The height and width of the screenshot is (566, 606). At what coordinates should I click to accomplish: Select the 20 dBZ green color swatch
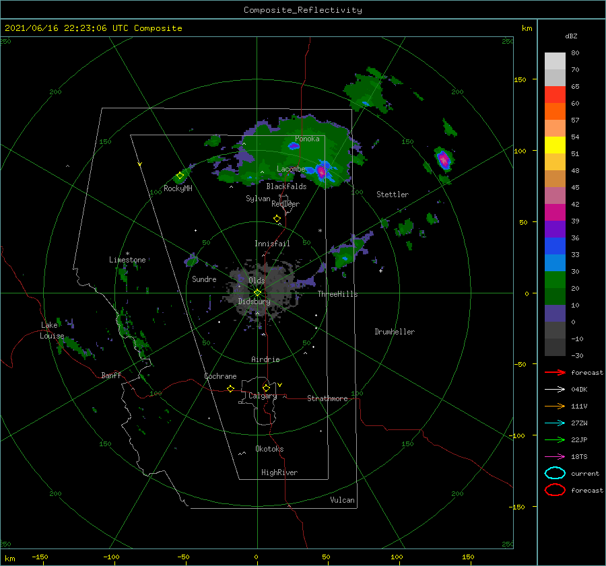pyautogui.click(x=555, y=280)
